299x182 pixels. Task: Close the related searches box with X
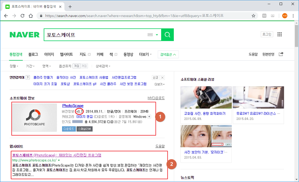(162, 77)
